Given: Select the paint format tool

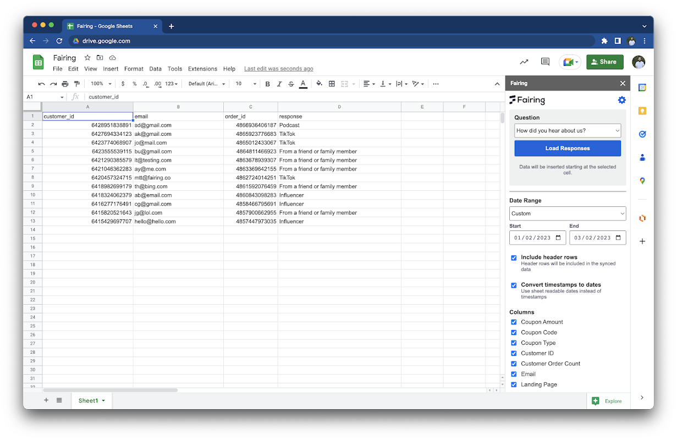Looking at the screenshot, I should (77, 84).
